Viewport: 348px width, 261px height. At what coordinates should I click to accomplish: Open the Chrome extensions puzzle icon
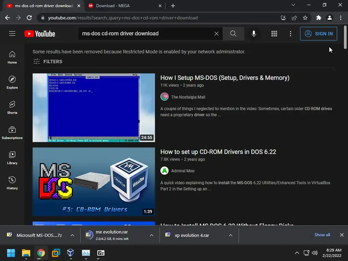(319, 18)
